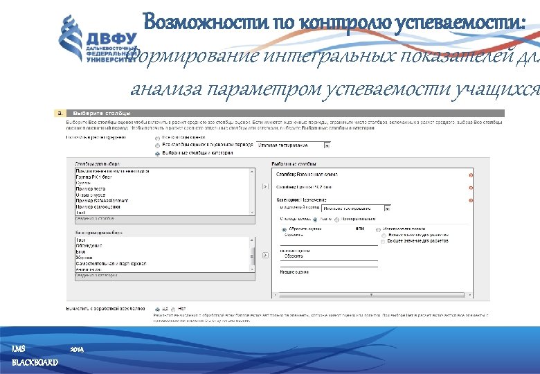Click the ДВФУ university logo

coord(98,39)
